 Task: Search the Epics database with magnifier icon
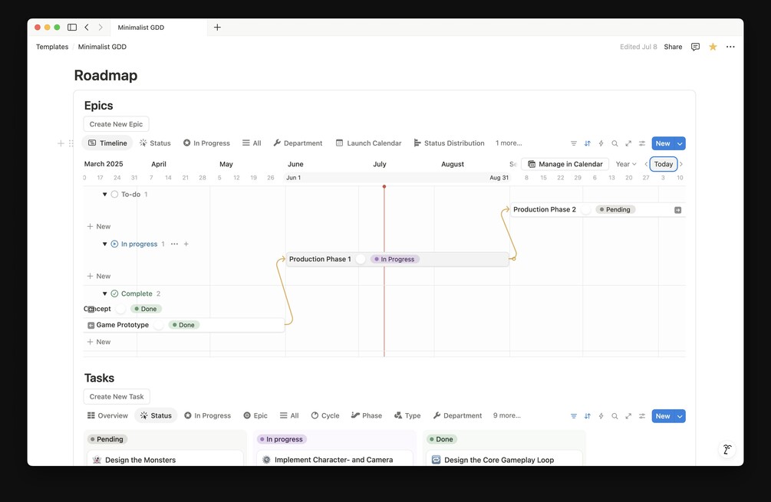coord(614,143)
